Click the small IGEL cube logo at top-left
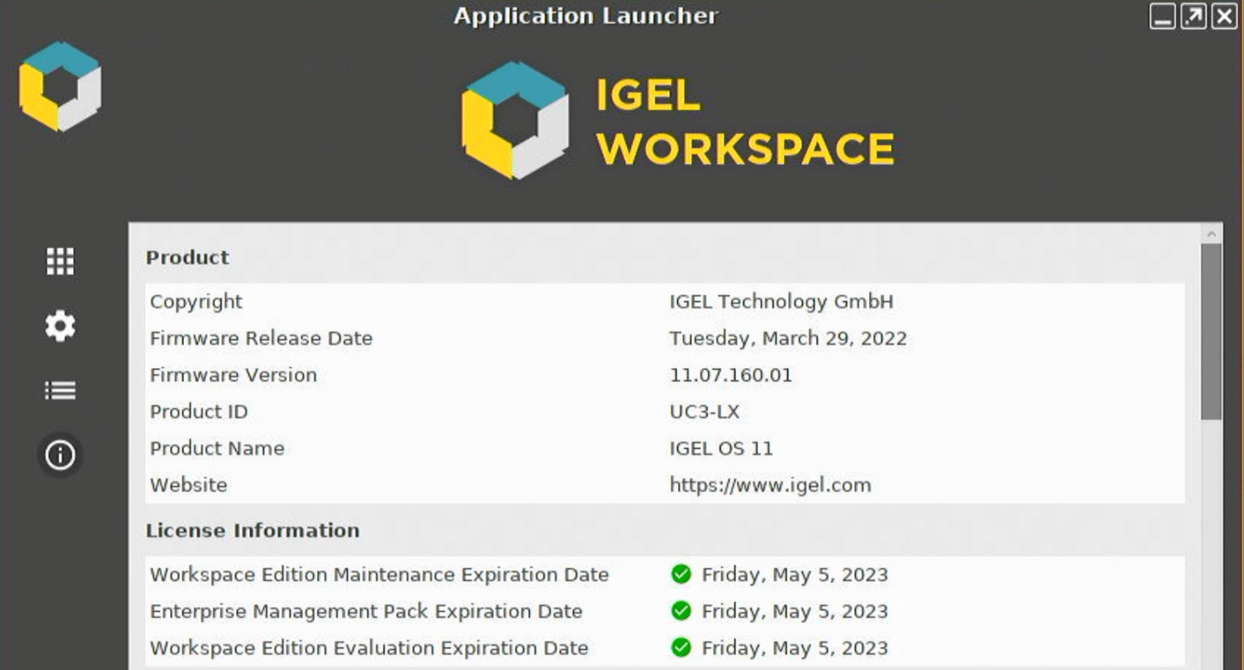Viewport: 1244px width, 670px height. click(60, 86)
